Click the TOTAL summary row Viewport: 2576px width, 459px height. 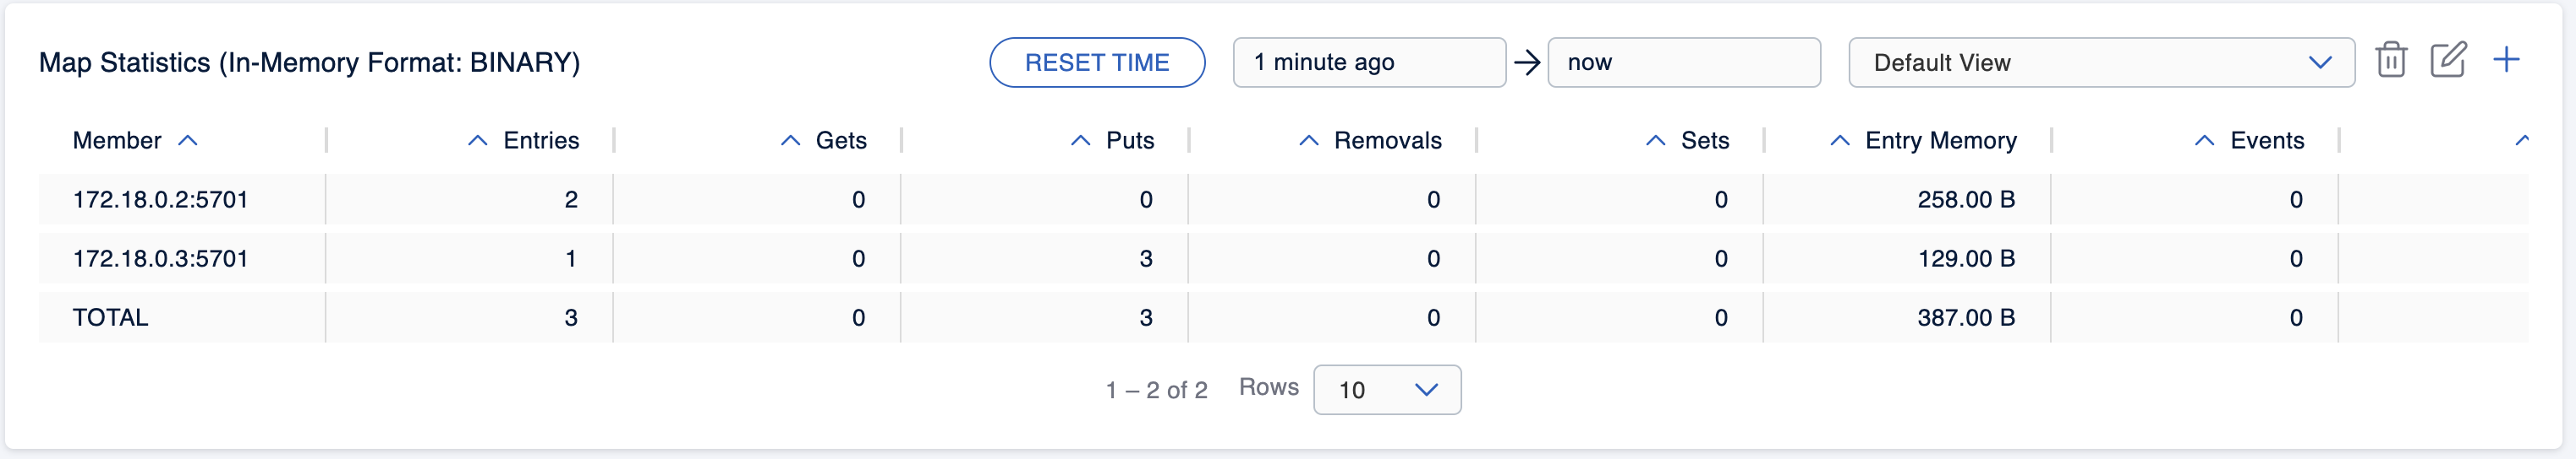(x=110, y=317)
